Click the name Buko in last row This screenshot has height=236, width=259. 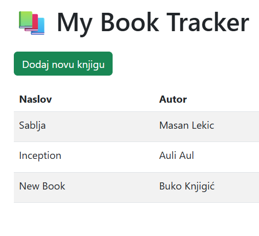coord(170,186)
